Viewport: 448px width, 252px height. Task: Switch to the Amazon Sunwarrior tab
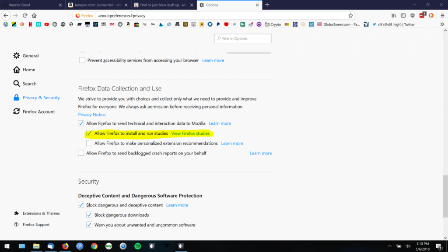98,5
